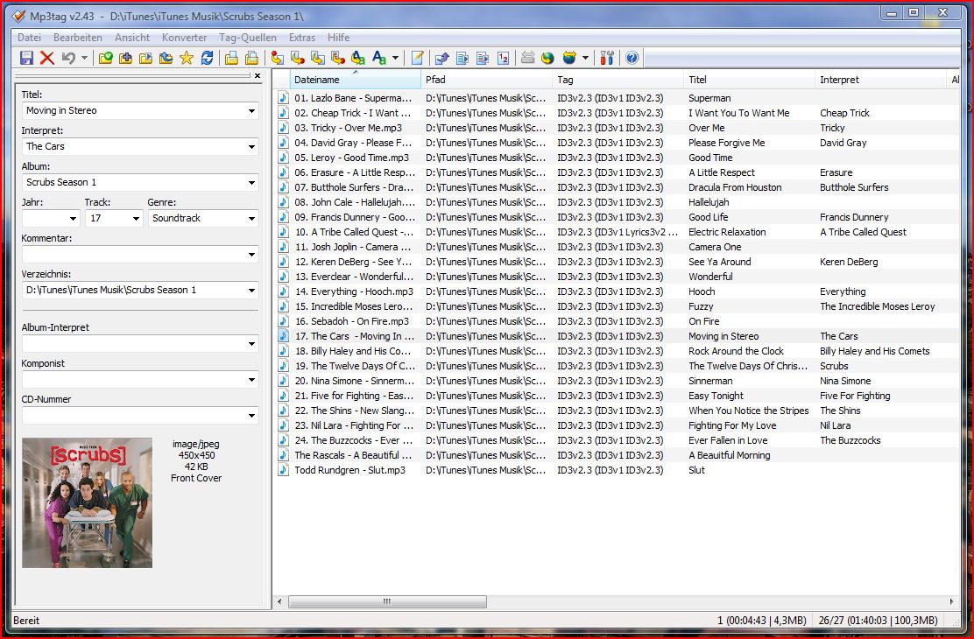The height and width of the screenshot is (639, 974).
Task: Click the status bar text 'Bereit'
Action: point(26,621)
